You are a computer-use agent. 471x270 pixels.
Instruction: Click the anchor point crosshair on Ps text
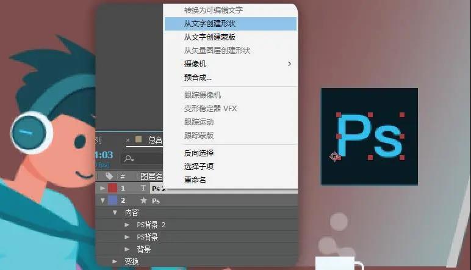(x=334, y=156)
